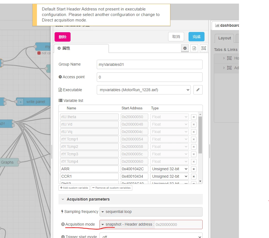Screen dimensions: 269x238
Task: Open type dropdown for ARR variable
Action: click(x=169, y=169)
